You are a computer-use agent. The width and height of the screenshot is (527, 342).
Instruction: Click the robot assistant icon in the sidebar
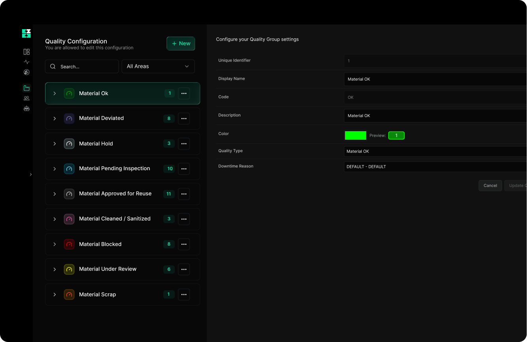(26, 108)
